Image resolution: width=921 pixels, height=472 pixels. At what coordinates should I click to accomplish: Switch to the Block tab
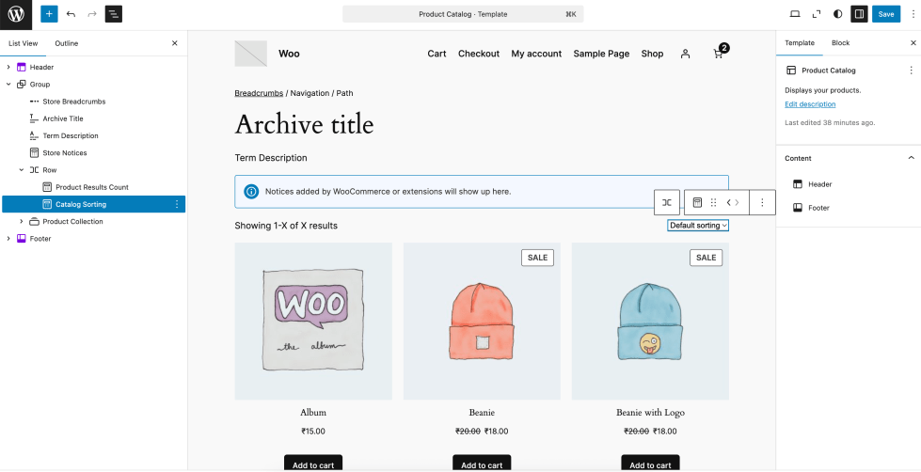pos(840,43)
